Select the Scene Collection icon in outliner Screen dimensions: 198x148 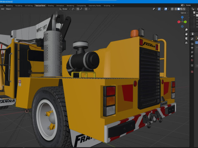pyautogui.click(x=194, y=12)
